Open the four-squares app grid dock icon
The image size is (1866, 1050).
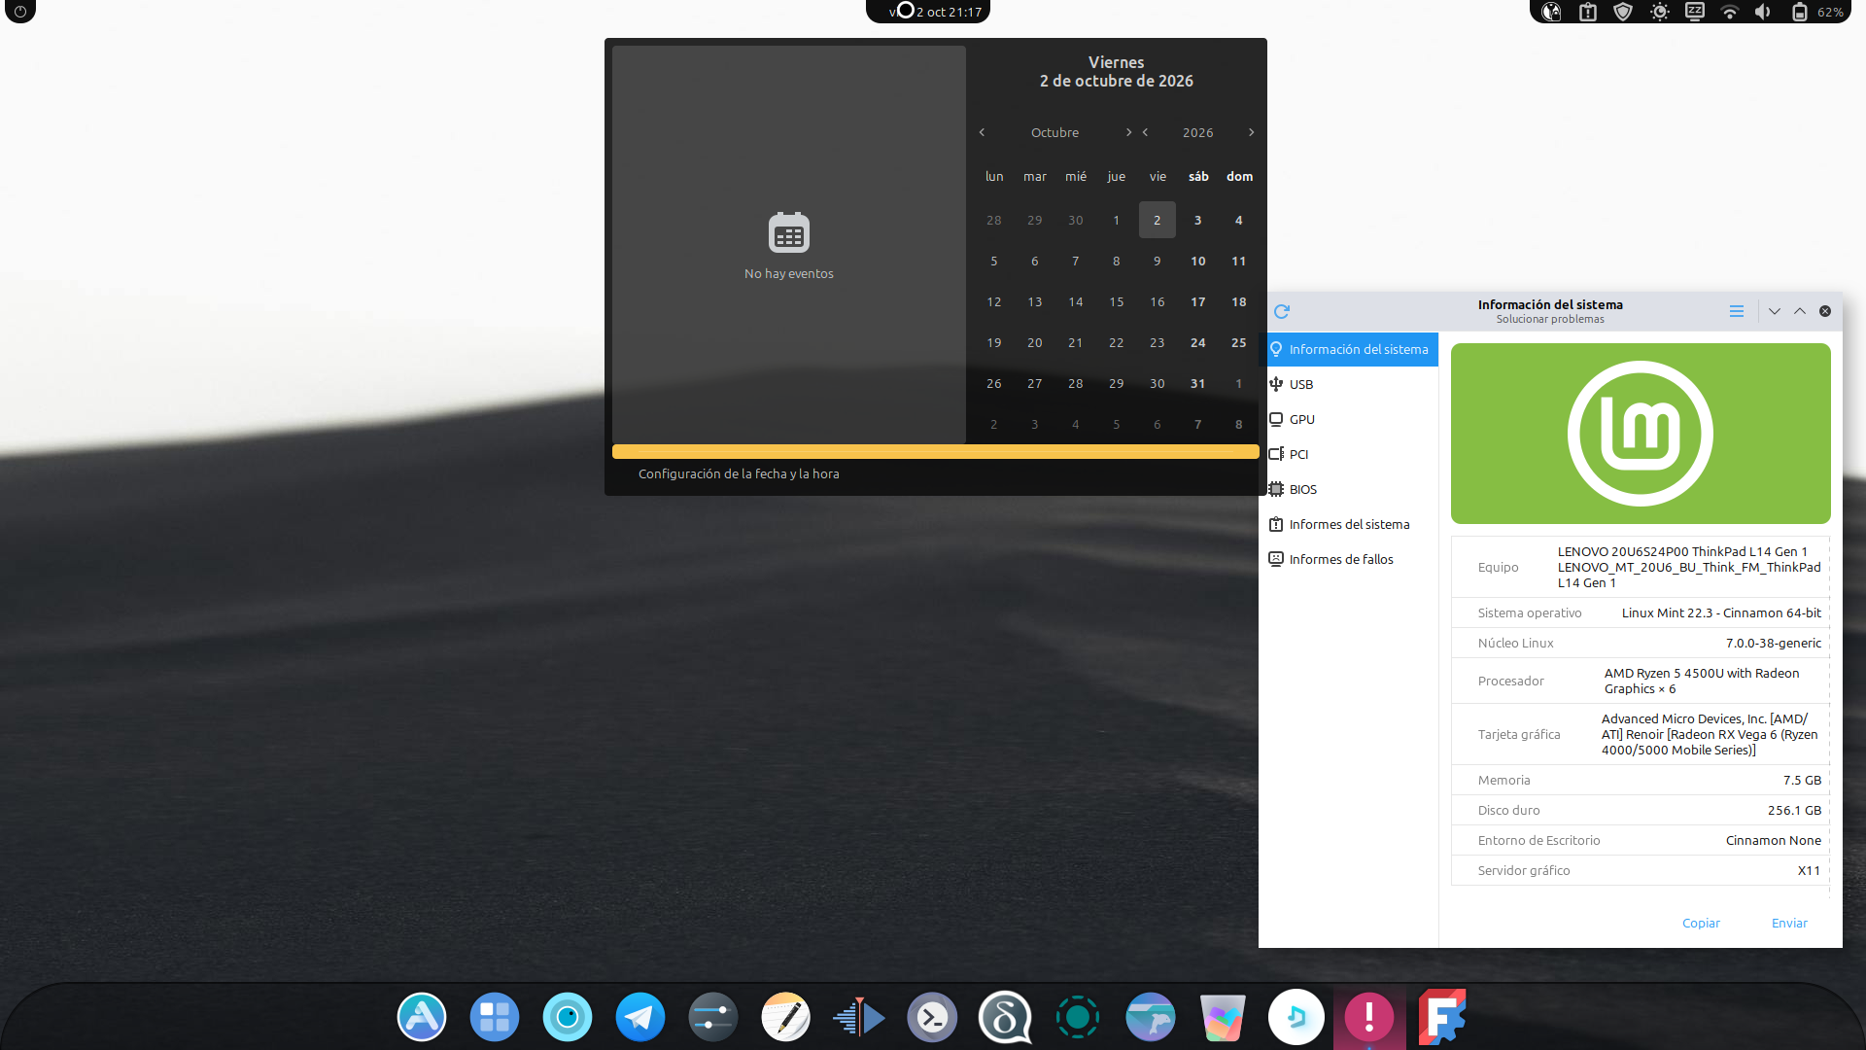(494, 1017)
